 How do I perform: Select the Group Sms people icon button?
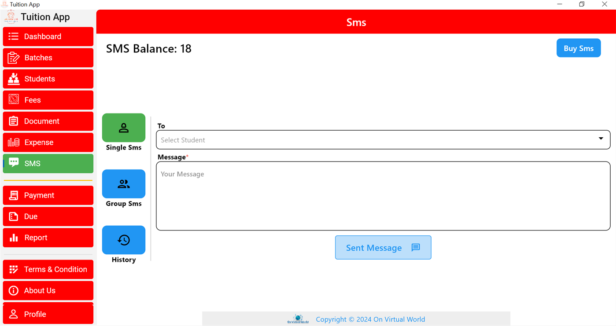pyautogui.click(x=124, y=184)
